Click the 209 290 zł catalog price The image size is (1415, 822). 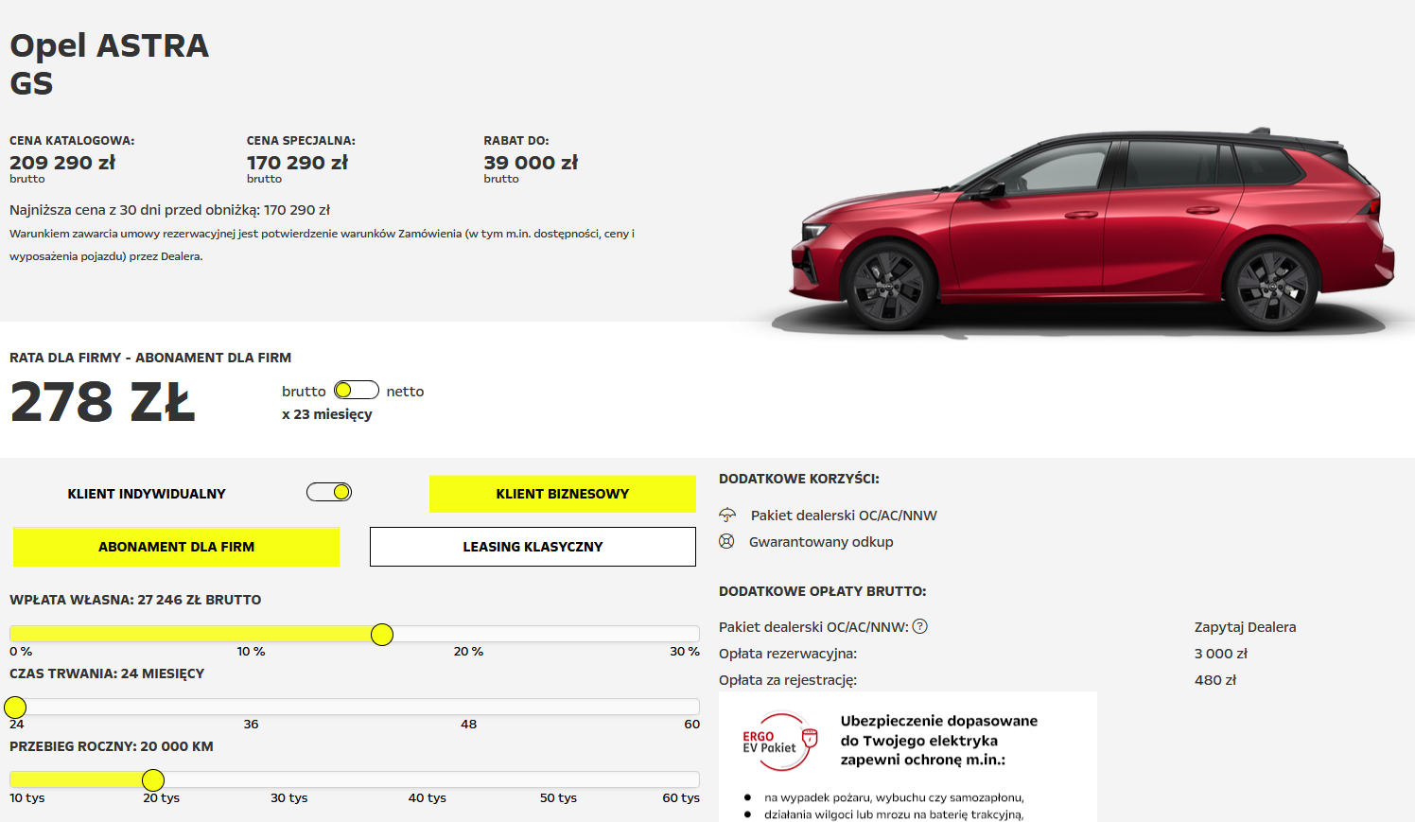(62, 163)
